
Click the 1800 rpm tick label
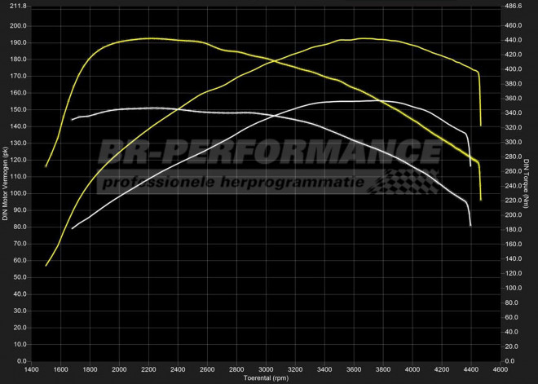click(x=89, y=369)
